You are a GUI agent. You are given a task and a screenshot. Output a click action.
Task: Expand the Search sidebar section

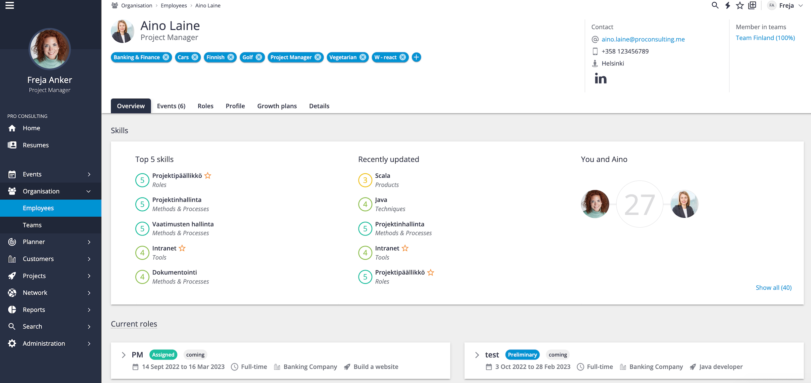pos(89,326)
